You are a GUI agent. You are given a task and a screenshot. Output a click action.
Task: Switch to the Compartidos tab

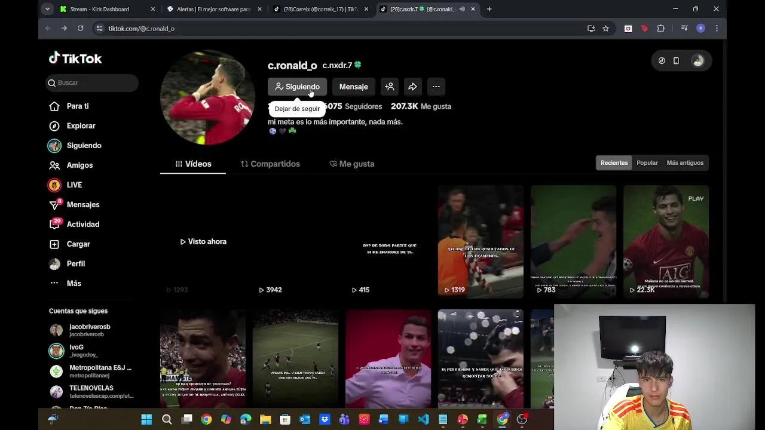pos(270,164)
